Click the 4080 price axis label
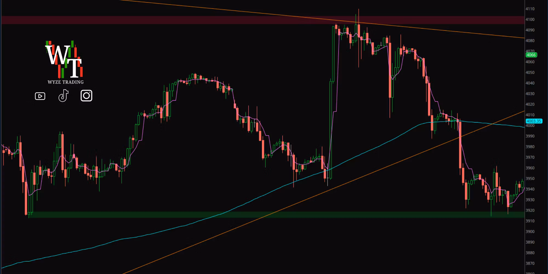This screenshot has width=548, height=274. (530, 41)
